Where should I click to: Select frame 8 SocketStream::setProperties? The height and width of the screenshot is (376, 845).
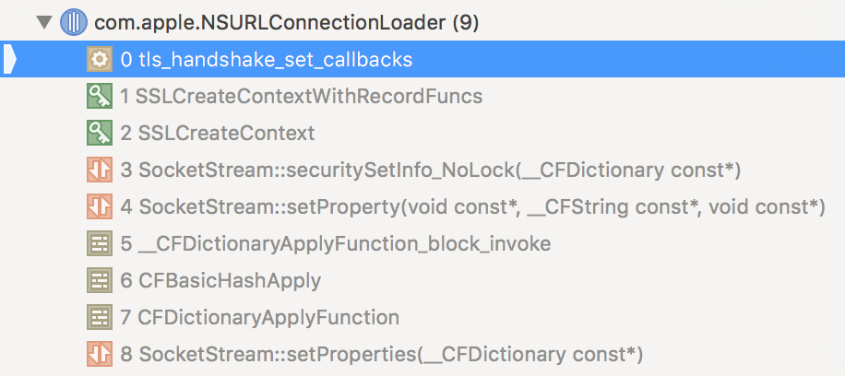tap(381, 355)
